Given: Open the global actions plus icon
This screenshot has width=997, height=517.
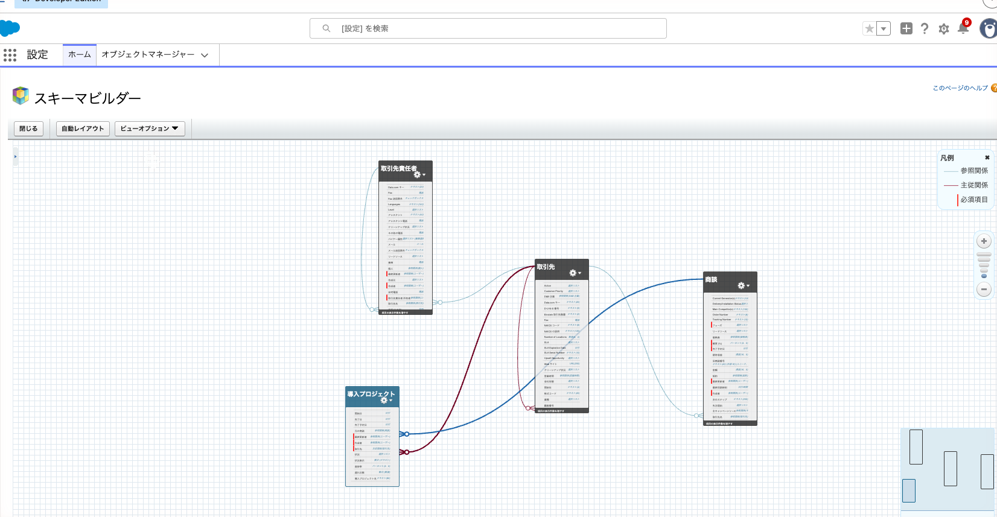Looking at the screenshot, I should coord(906,28).
